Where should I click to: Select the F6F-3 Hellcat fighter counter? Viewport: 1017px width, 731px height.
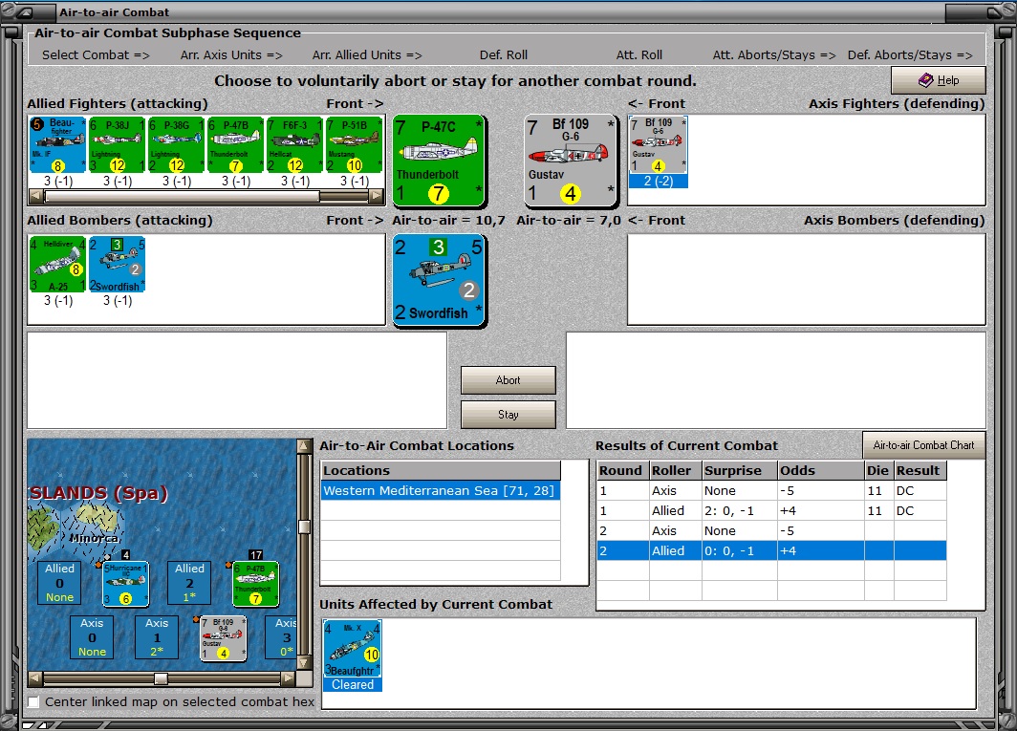point(294,144)
